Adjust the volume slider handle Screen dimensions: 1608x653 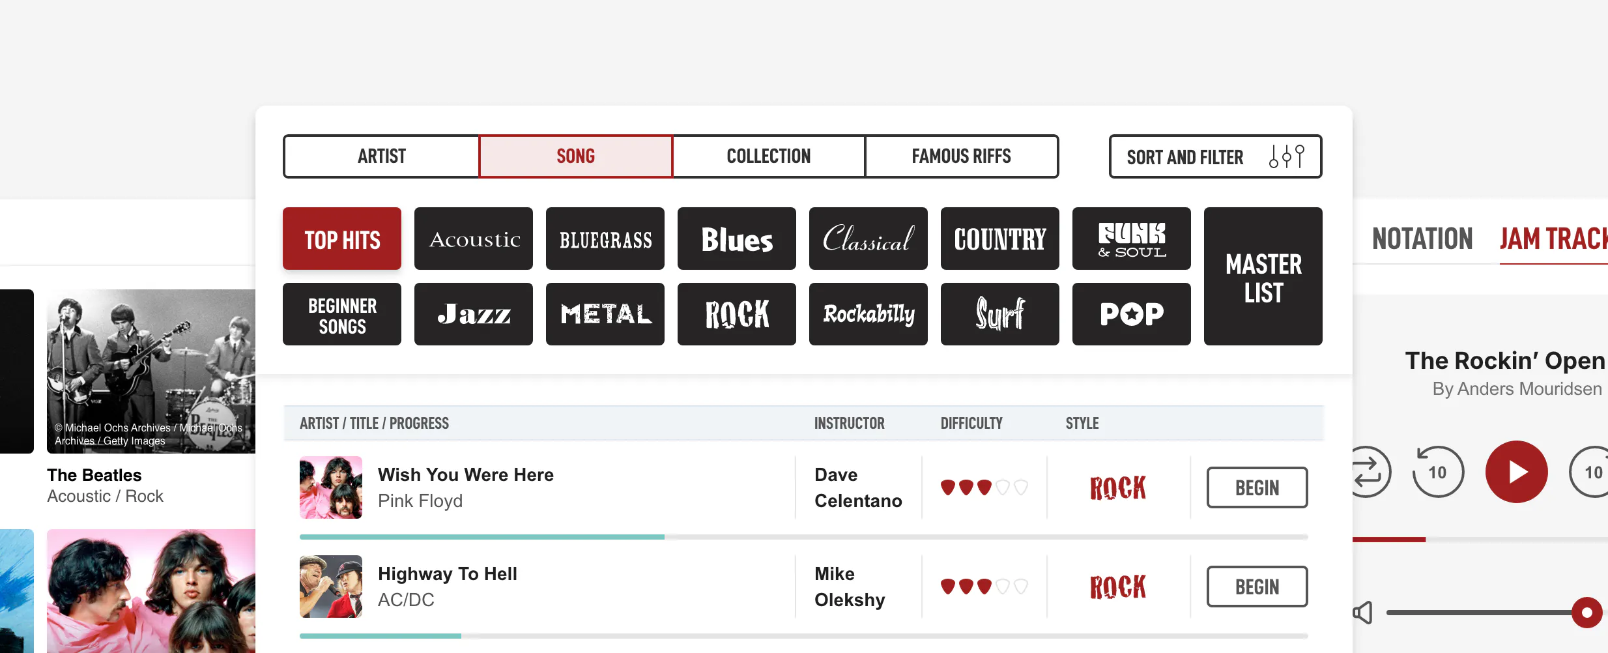(1587, 613)
